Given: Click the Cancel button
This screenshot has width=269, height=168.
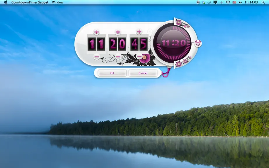Looking at the screenshot, I should point(143,73).
